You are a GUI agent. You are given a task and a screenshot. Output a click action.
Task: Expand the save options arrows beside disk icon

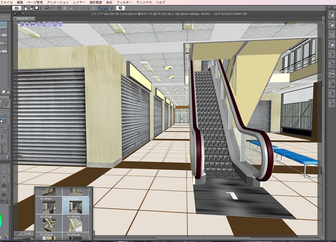pos(40,8)
